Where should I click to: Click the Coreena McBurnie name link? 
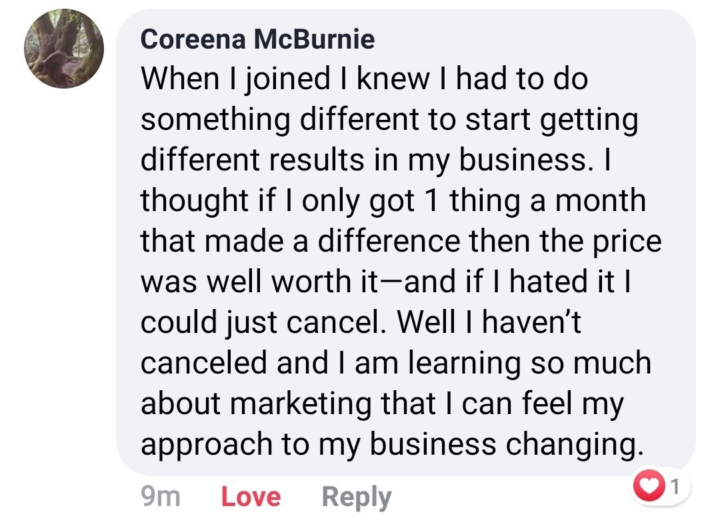click(257, 40)
